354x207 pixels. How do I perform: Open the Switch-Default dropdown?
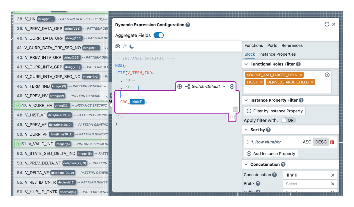click(x=224, y=87)
